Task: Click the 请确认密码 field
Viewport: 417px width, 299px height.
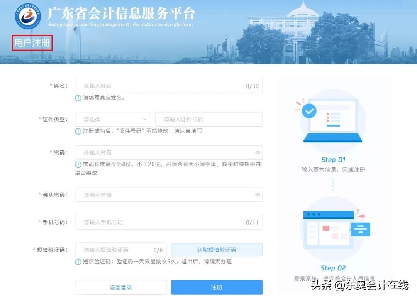Action: (169, 194)
